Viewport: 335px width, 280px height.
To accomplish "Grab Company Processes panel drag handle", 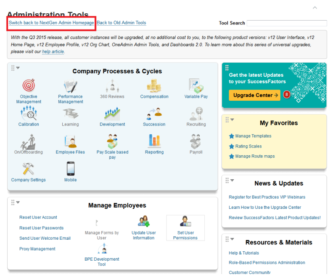I will click(13, 68).
